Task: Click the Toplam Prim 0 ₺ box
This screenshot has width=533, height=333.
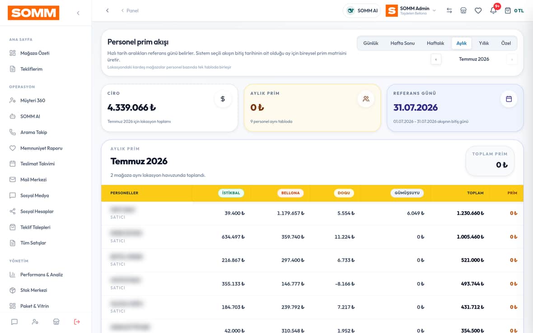Action: tap(490, 161)
